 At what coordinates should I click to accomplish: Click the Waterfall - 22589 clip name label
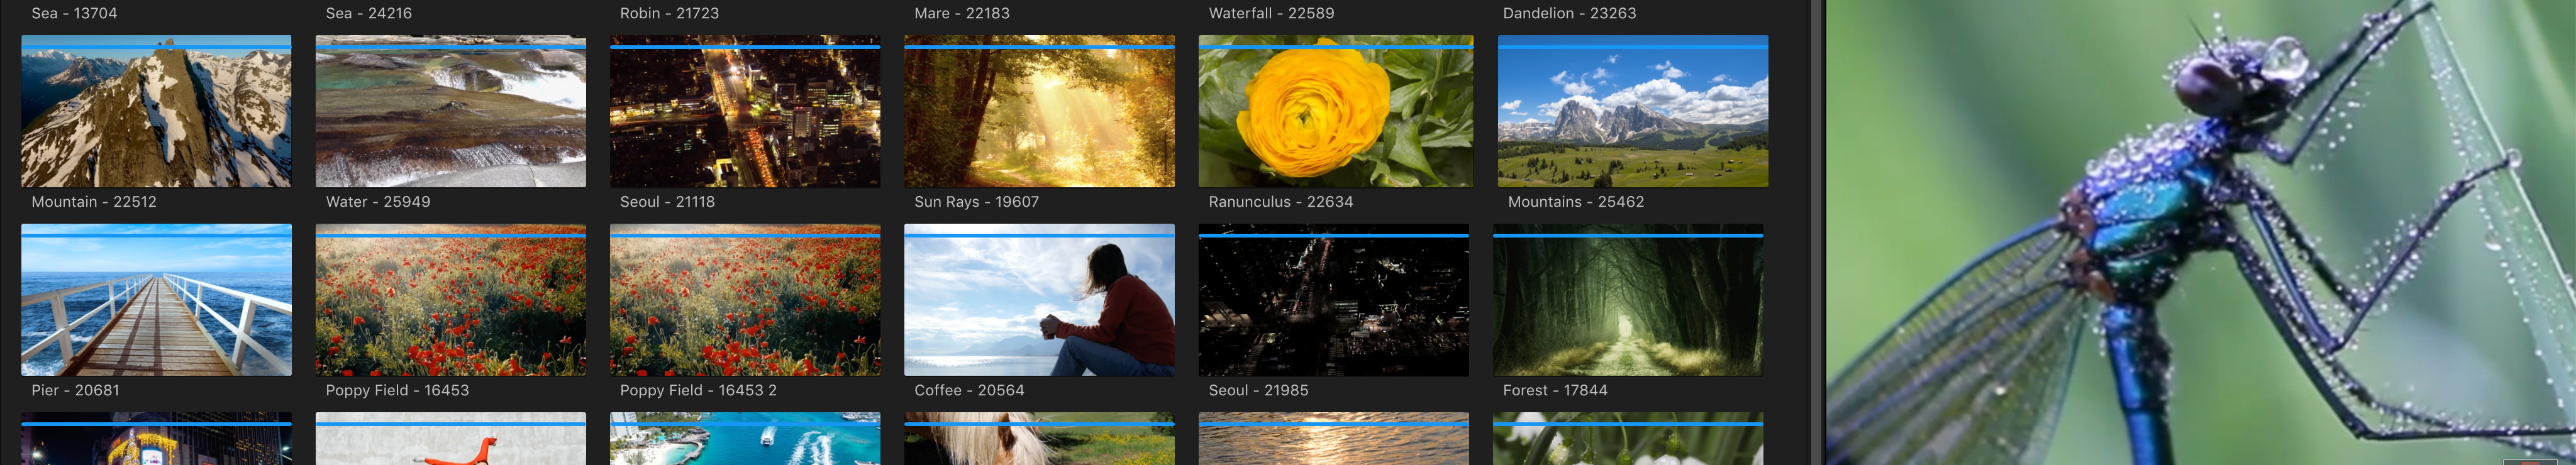click(x=1271, y=13)
